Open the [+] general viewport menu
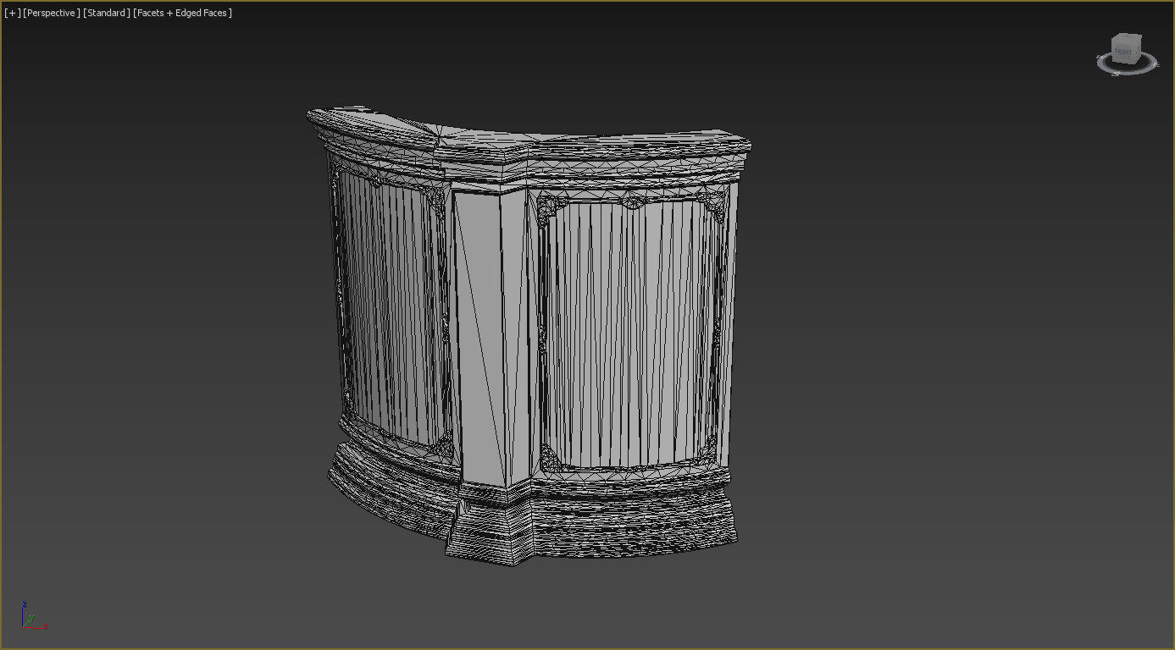1175x650 pixels. tap(12, 13)
